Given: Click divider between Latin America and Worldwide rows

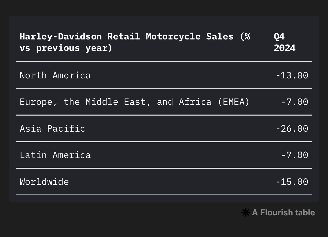Looking at the screenshot, I should coord(164,168).
